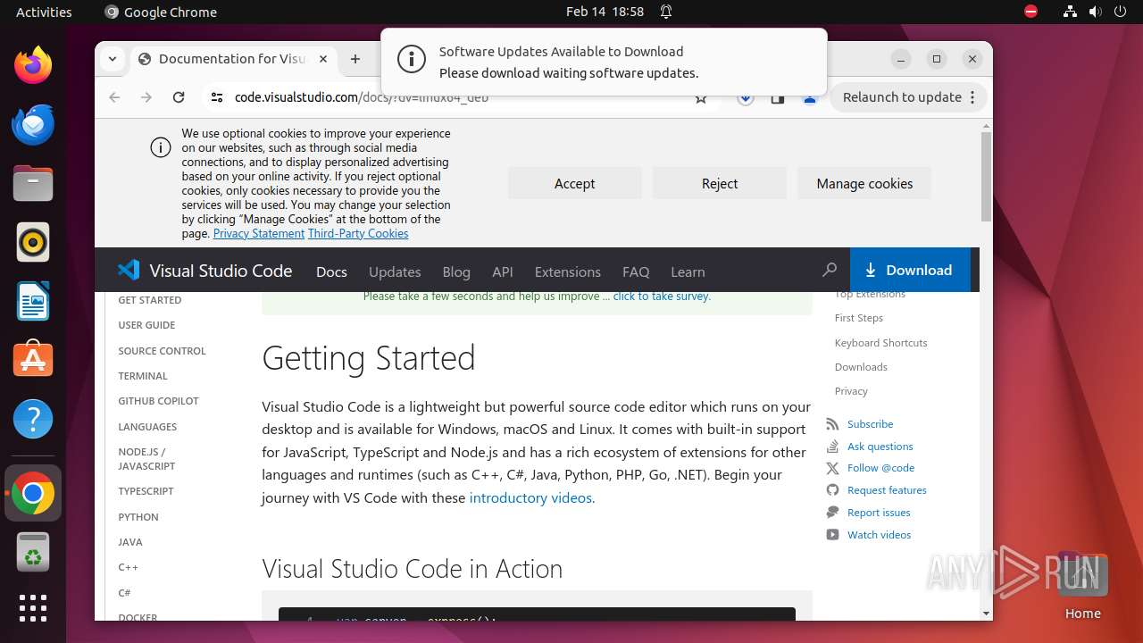Click the blue Download button
The width and height of the screenshot is (1143, 643).
(x=910, y=270)
